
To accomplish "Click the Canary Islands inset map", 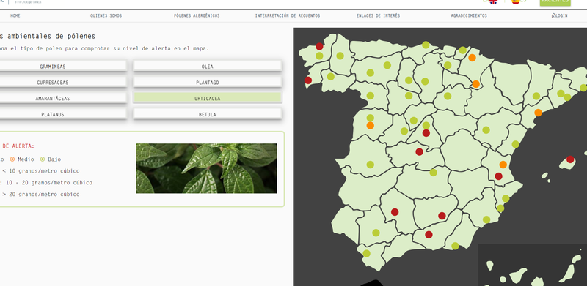I will [533, 265].
